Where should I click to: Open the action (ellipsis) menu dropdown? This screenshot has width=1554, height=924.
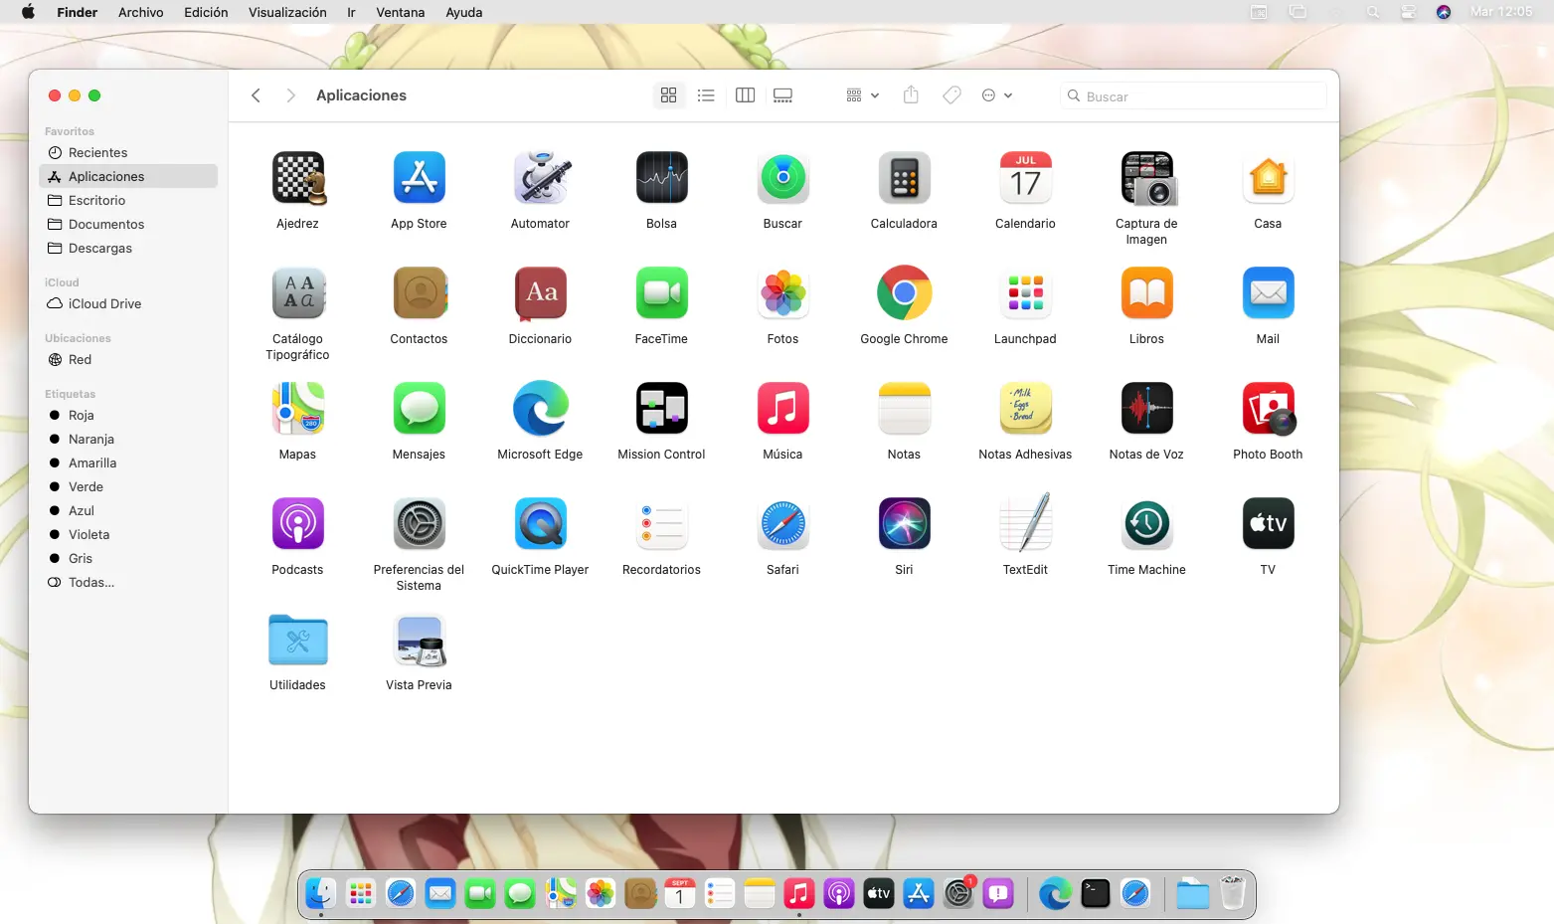[996, 95]
